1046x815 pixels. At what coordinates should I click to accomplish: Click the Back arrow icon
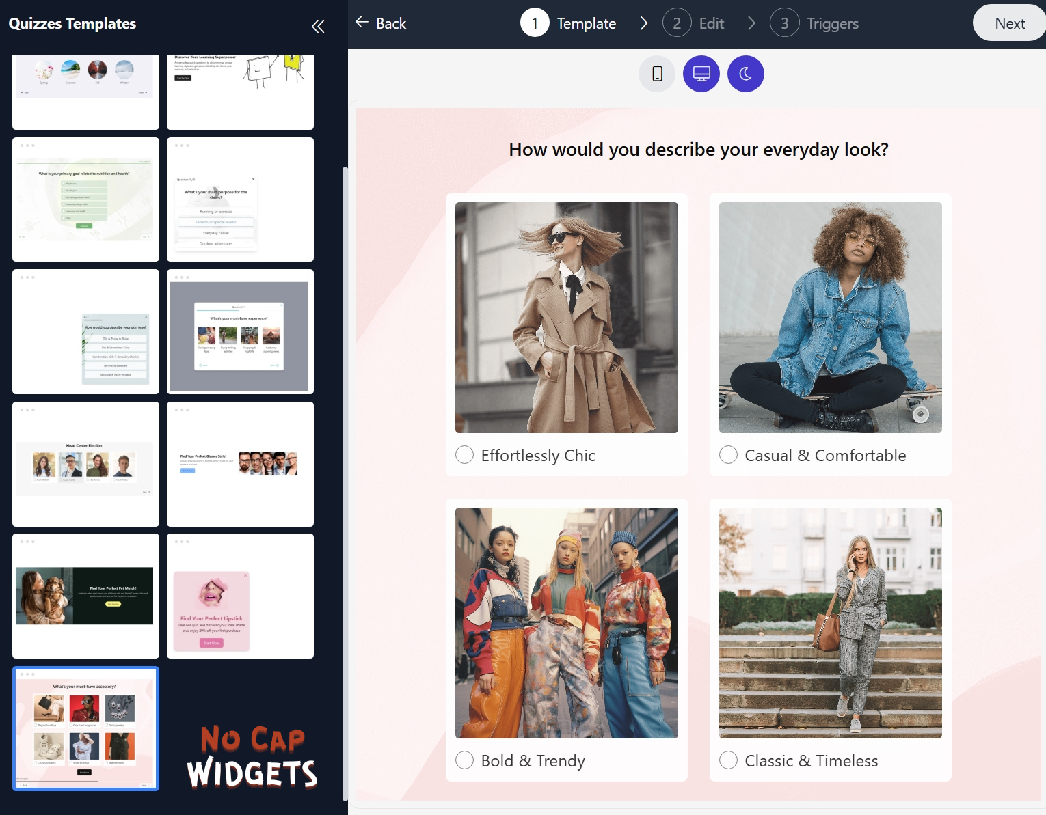(362, 23)
